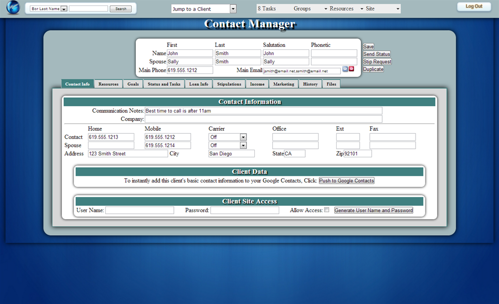Click the blue email icon next to Main Email

tap(345, 69)
